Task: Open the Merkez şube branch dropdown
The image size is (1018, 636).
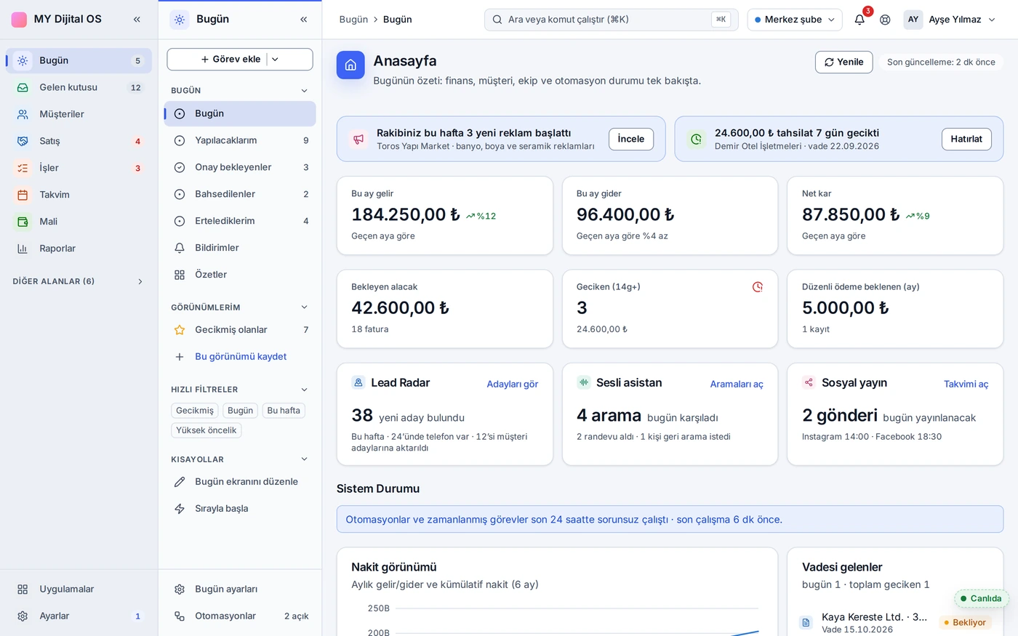Action: pyautogui.click(x=795, y=20)
